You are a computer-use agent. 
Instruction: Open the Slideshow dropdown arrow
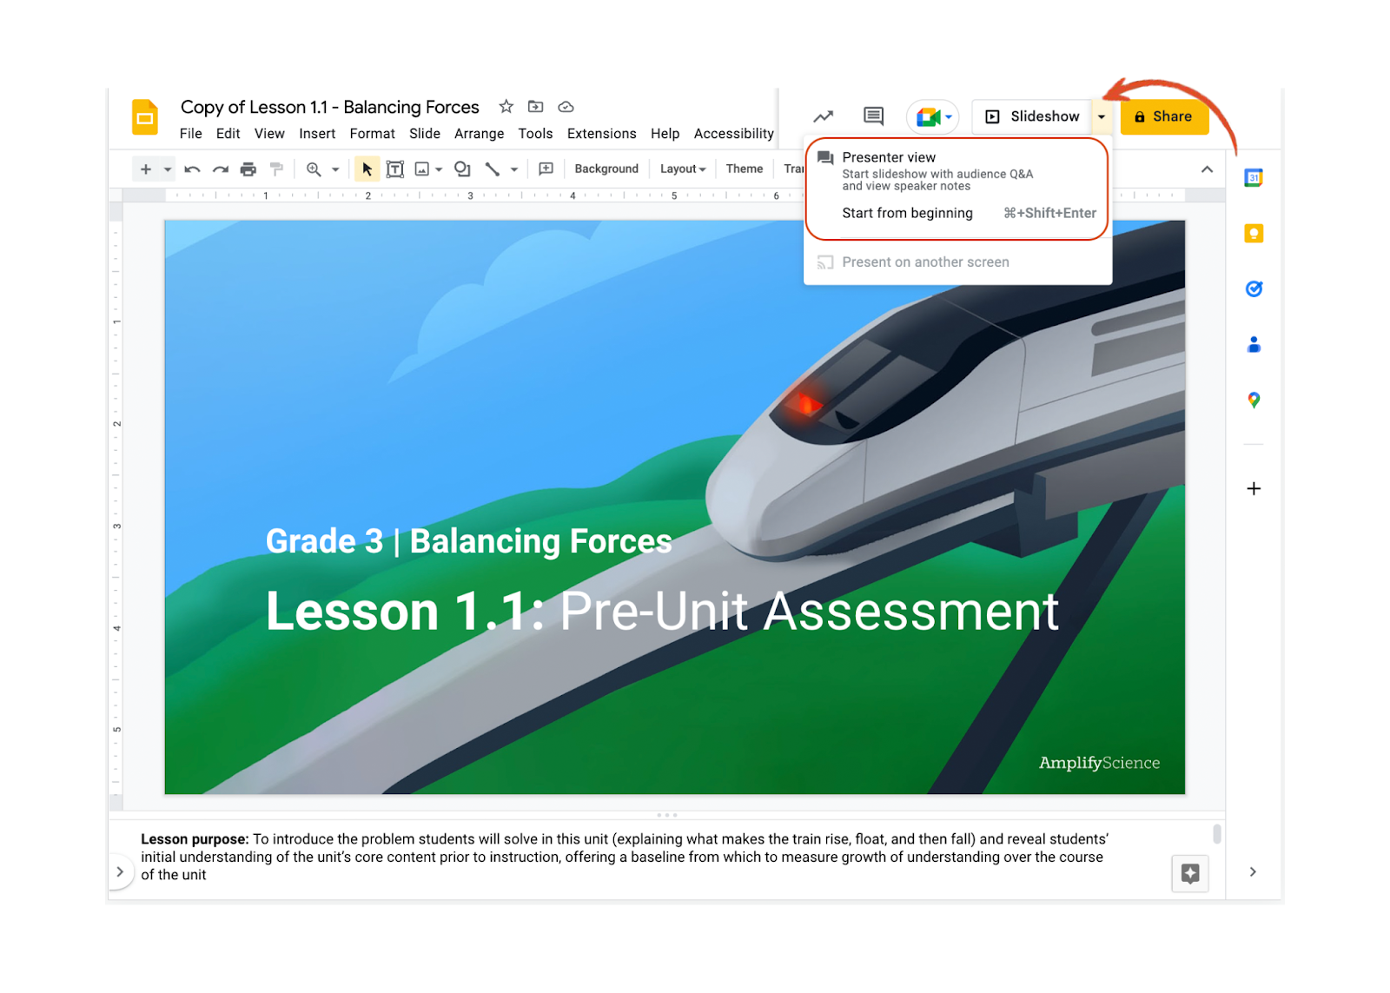tap(1101, 116)
